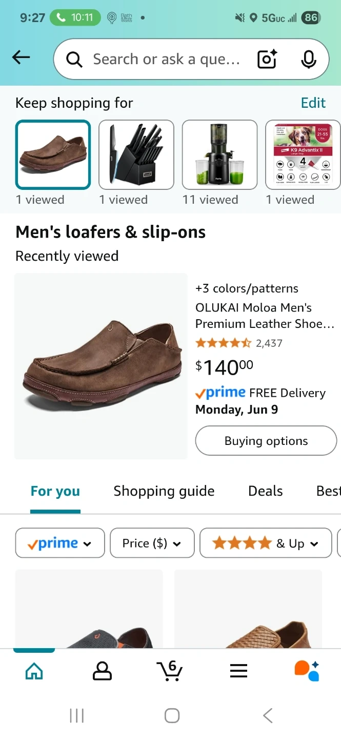Open the hamburger menu icon
Screen dimensions: 341x739
[x=238, y=670]
